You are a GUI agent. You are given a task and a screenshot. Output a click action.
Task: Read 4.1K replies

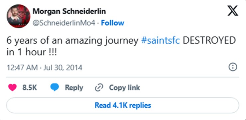point(123,105)
